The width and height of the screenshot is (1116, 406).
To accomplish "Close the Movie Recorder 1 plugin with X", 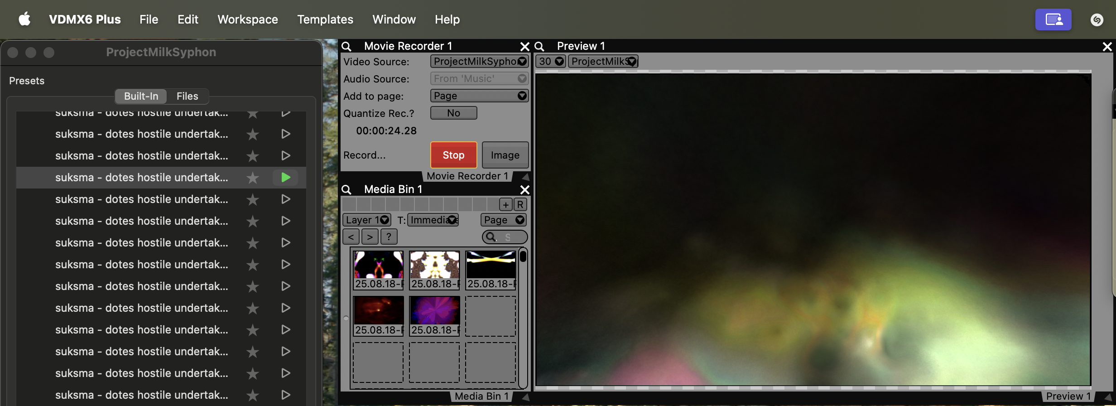I will pyautogui.click(x=524, y=46).
